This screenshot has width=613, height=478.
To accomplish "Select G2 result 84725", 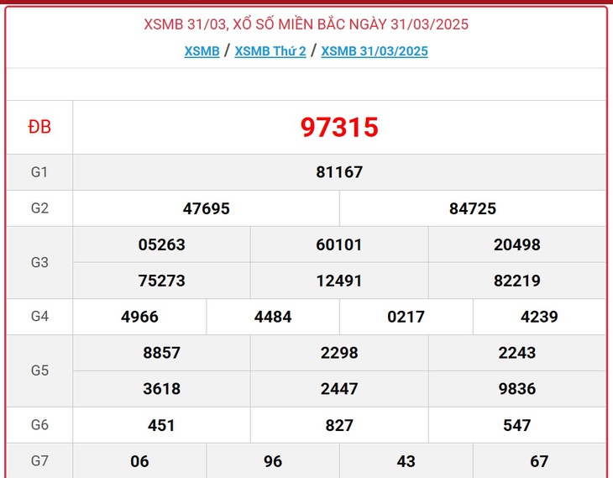I will click(x=473, y=208).
